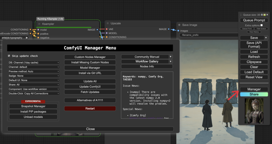Open the Workflow Gallery dropdown arrow
The image size is (272, 144).
171,61
